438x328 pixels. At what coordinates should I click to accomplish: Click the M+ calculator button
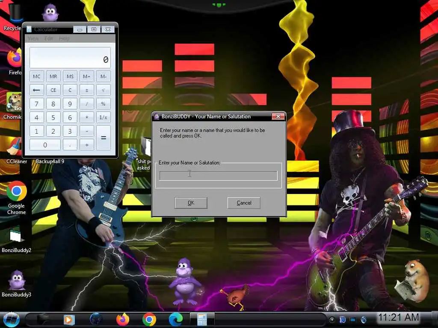tap(86, 76)
